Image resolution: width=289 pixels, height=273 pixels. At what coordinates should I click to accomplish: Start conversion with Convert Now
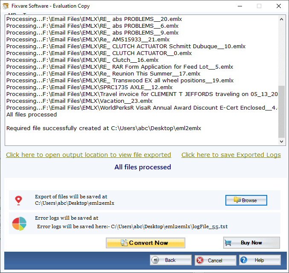(146, 243)
